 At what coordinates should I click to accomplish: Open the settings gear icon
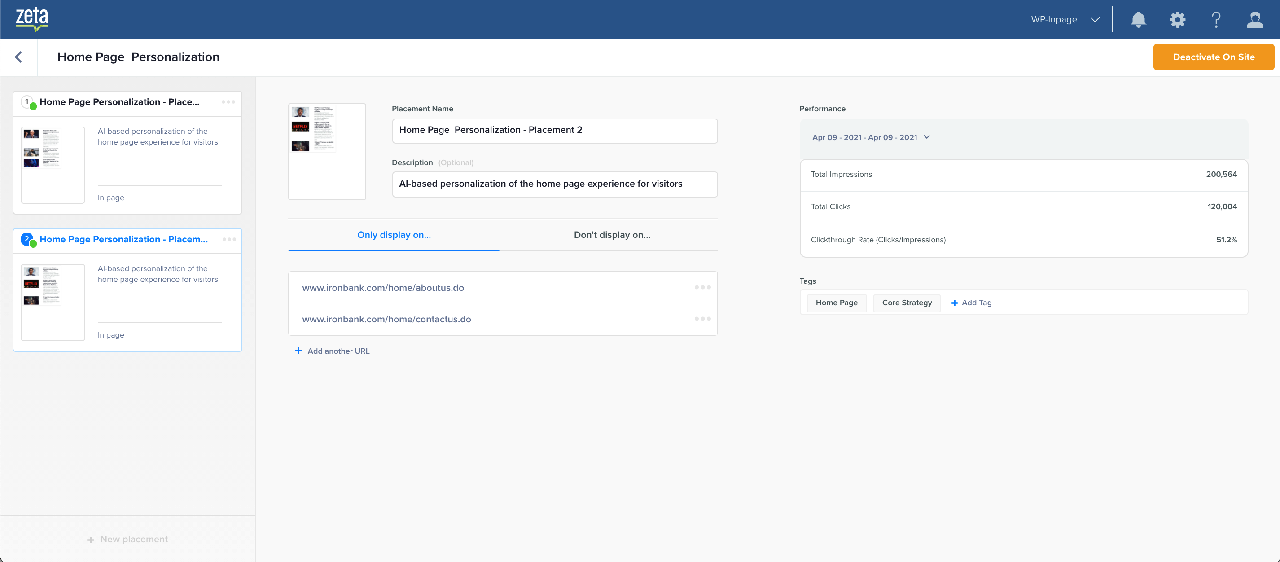pos(1177,19)
